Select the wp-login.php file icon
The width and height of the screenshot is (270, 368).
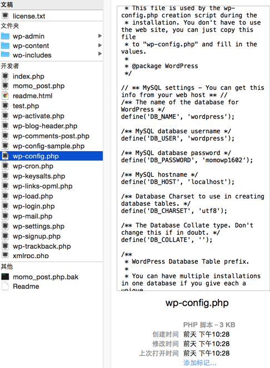[5, 206]
